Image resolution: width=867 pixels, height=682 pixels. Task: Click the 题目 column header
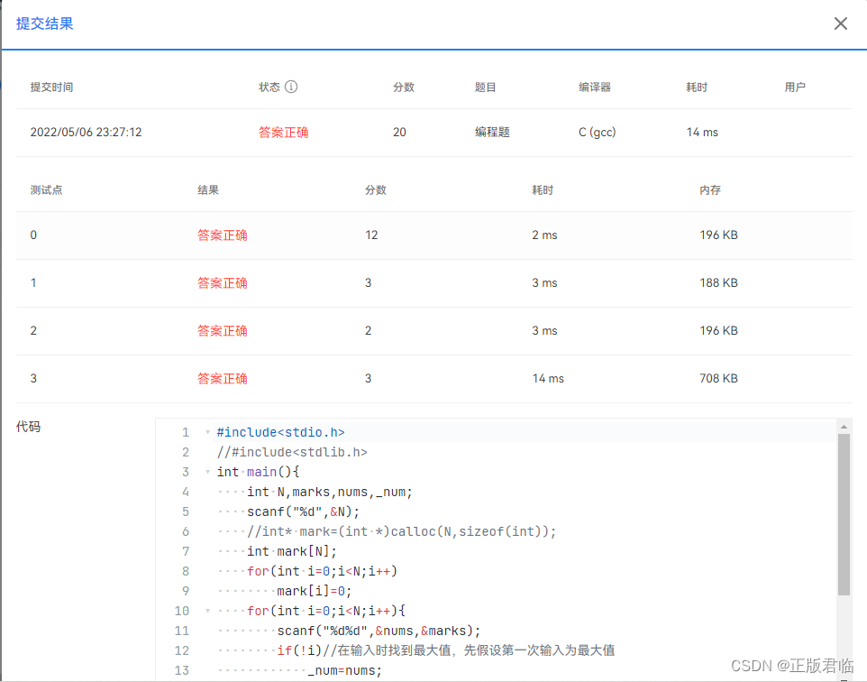[486, 88]
